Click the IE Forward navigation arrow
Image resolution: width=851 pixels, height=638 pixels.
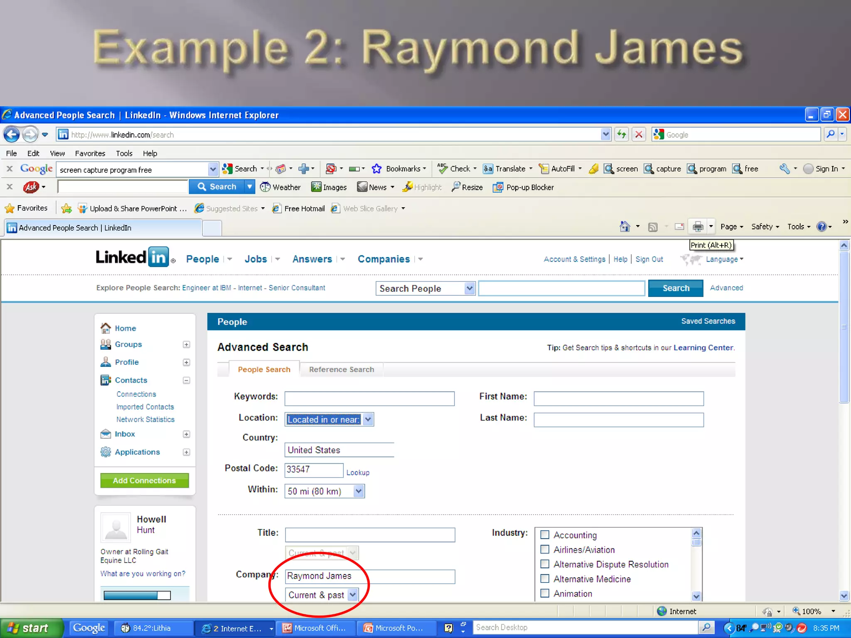[30, 135]
